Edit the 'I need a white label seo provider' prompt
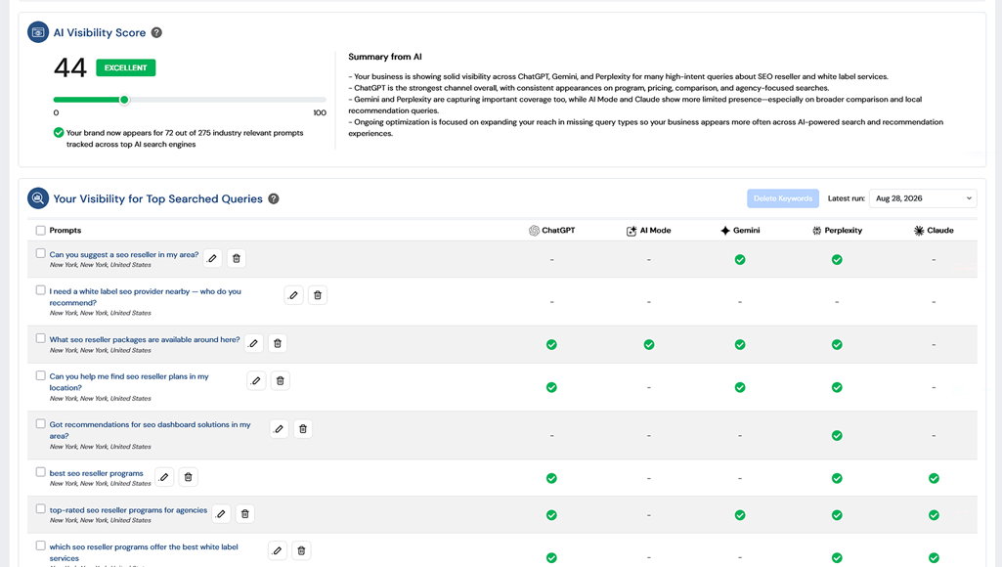The width and height of the screenshot is (1002, 567). pyautogui.click(x=293, y=295)
